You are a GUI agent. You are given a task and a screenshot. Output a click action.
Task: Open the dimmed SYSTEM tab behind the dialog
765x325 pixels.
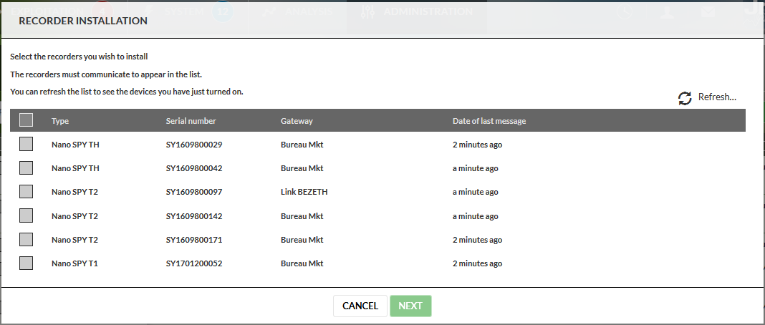[x=184, y=11]
